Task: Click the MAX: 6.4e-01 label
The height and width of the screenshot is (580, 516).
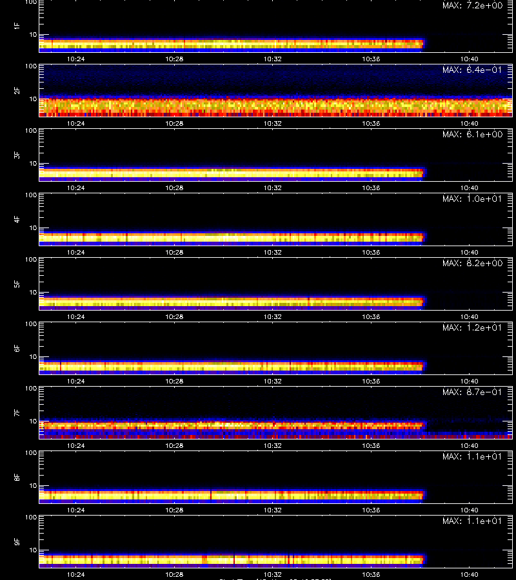Action: (472, 70)
